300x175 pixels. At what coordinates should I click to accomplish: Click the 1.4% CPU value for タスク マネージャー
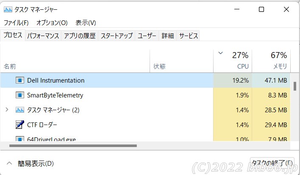(242, 110)
